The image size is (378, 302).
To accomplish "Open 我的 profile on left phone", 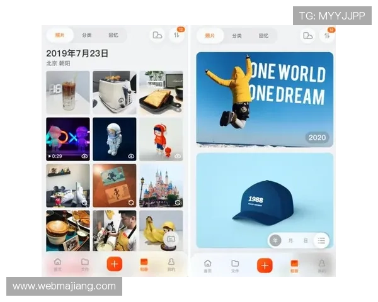I will point(171,264).
